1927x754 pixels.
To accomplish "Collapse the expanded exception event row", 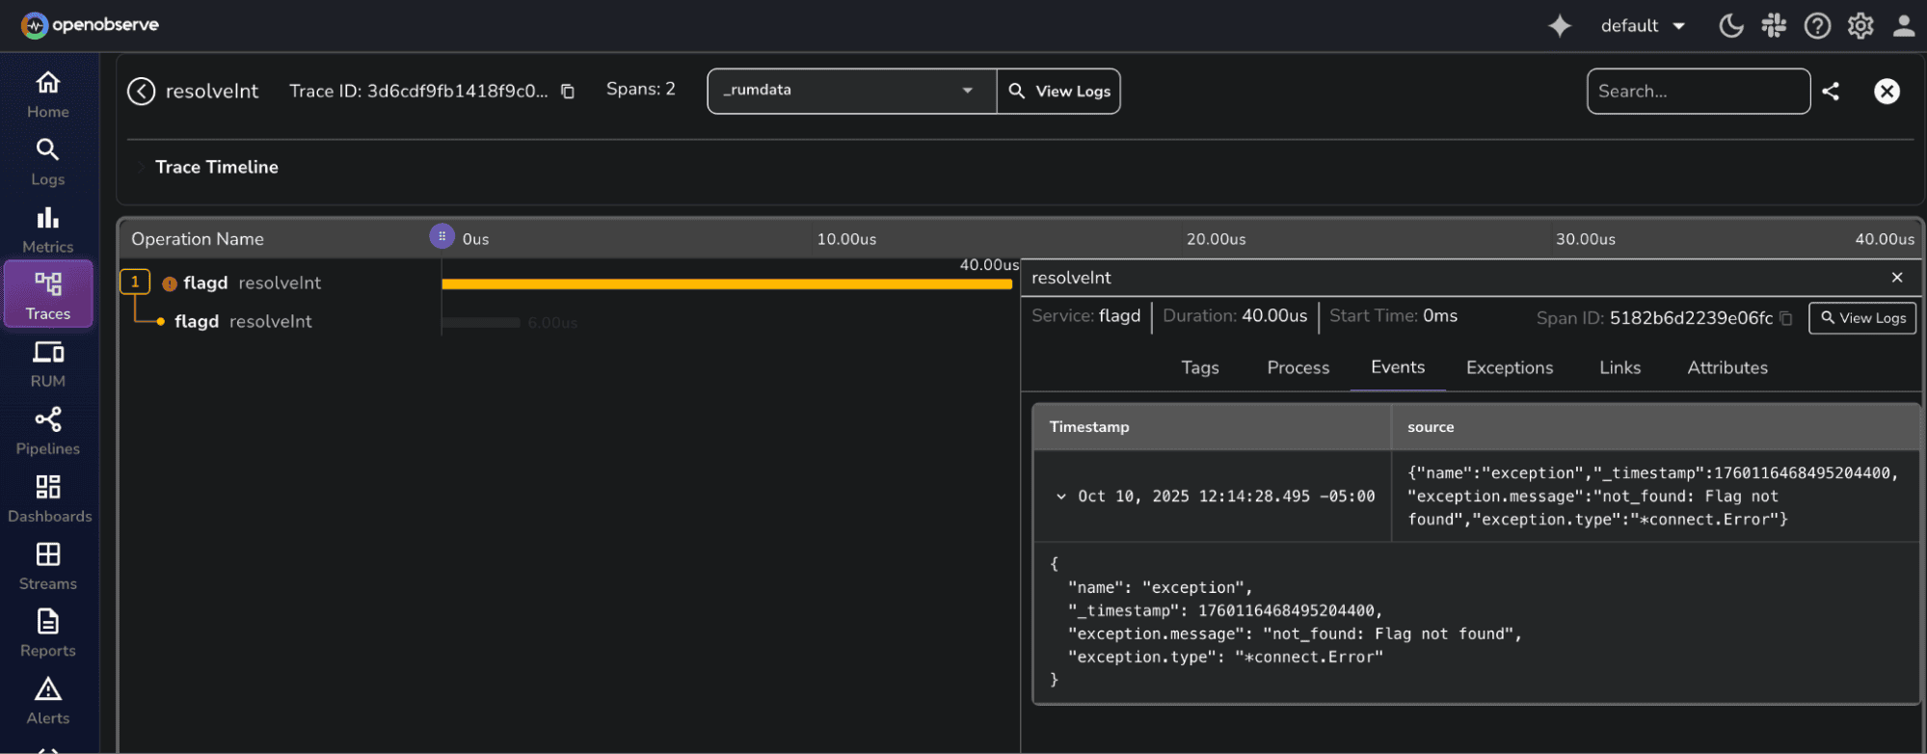I will pyautogui.click(x=1060, y=497).
